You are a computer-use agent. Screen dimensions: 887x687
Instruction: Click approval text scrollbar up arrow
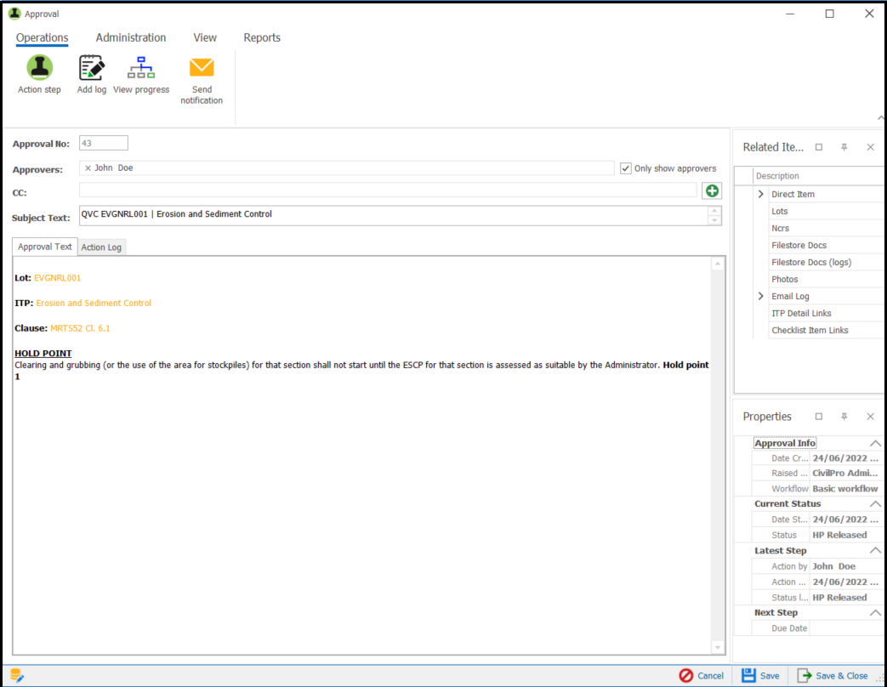[717, 264]
